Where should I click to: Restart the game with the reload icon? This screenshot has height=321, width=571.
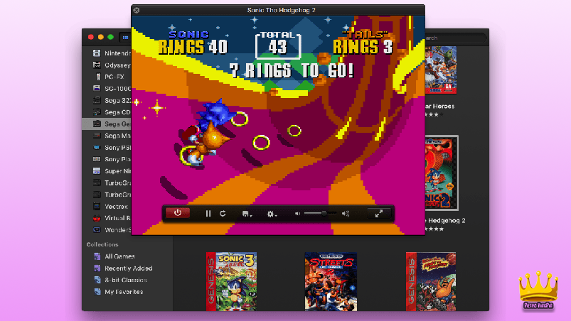[223, 214]
